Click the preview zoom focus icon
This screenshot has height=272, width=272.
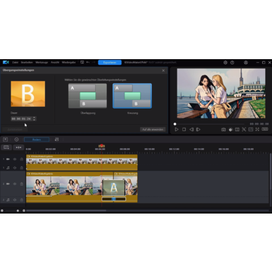click(244, 129)
